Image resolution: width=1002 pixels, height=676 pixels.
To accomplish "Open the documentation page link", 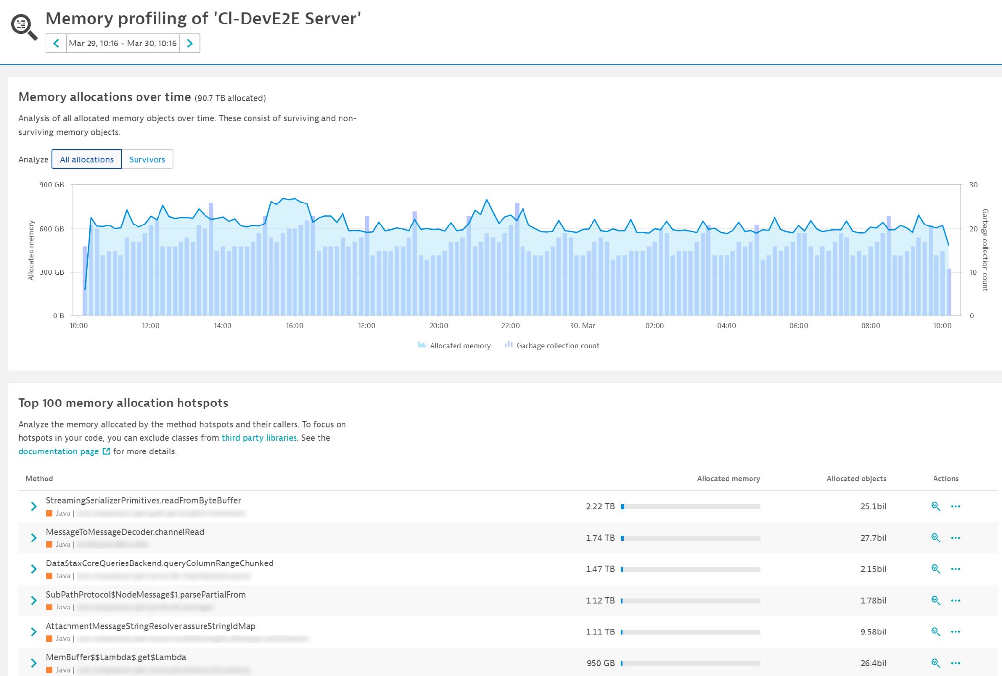I will tap(59, 451).
